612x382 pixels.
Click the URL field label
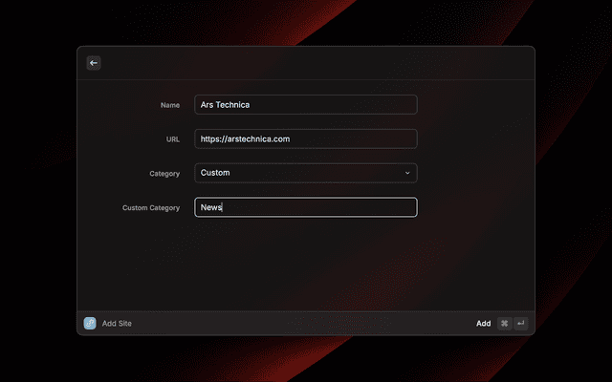click(x=173, y=139)
